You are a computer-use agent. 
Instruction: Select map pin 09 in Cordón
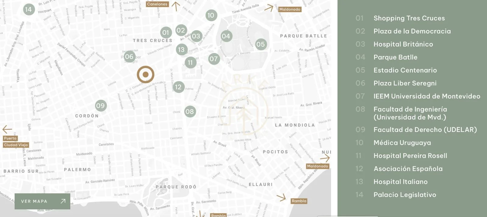pos(100,106)
